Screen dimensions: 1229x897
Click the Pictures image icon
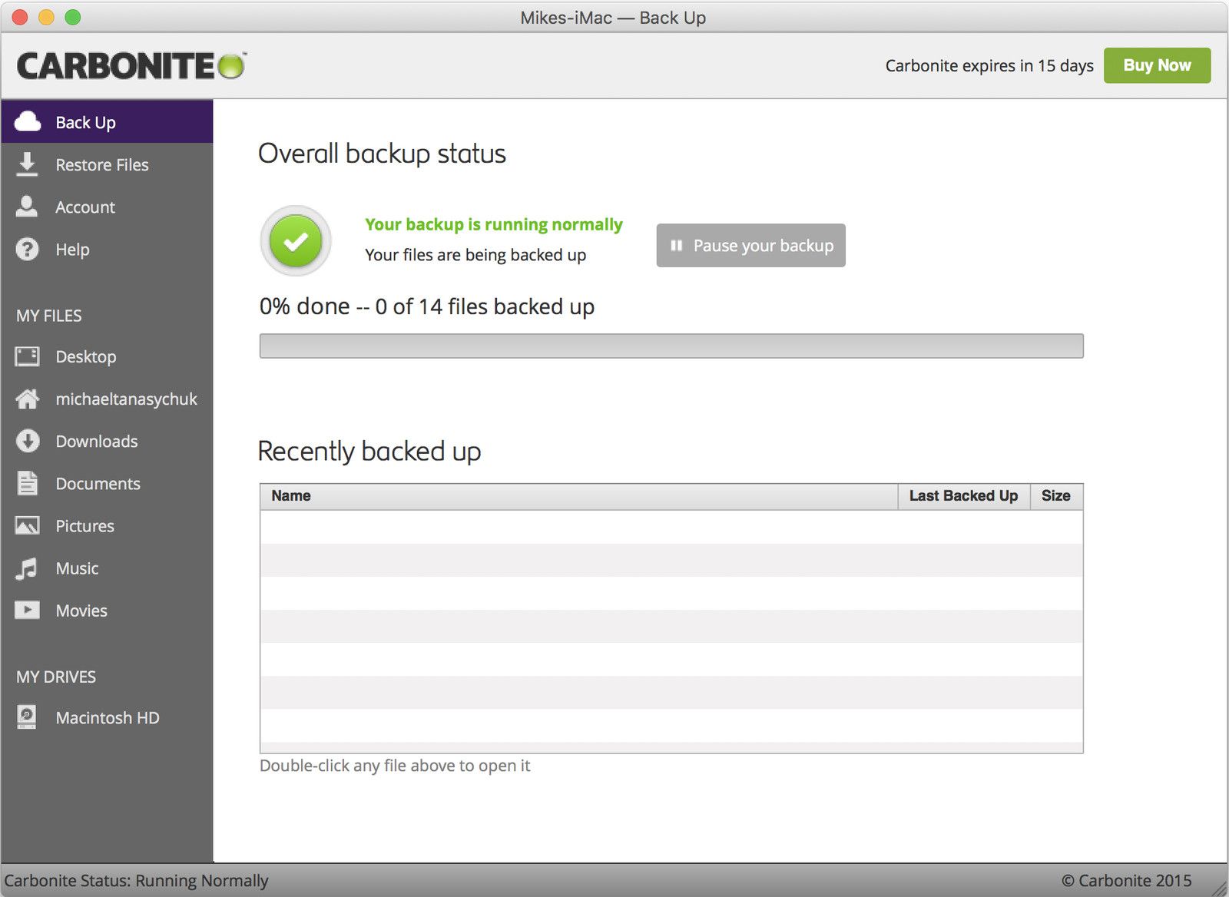(x=28, y=526)
